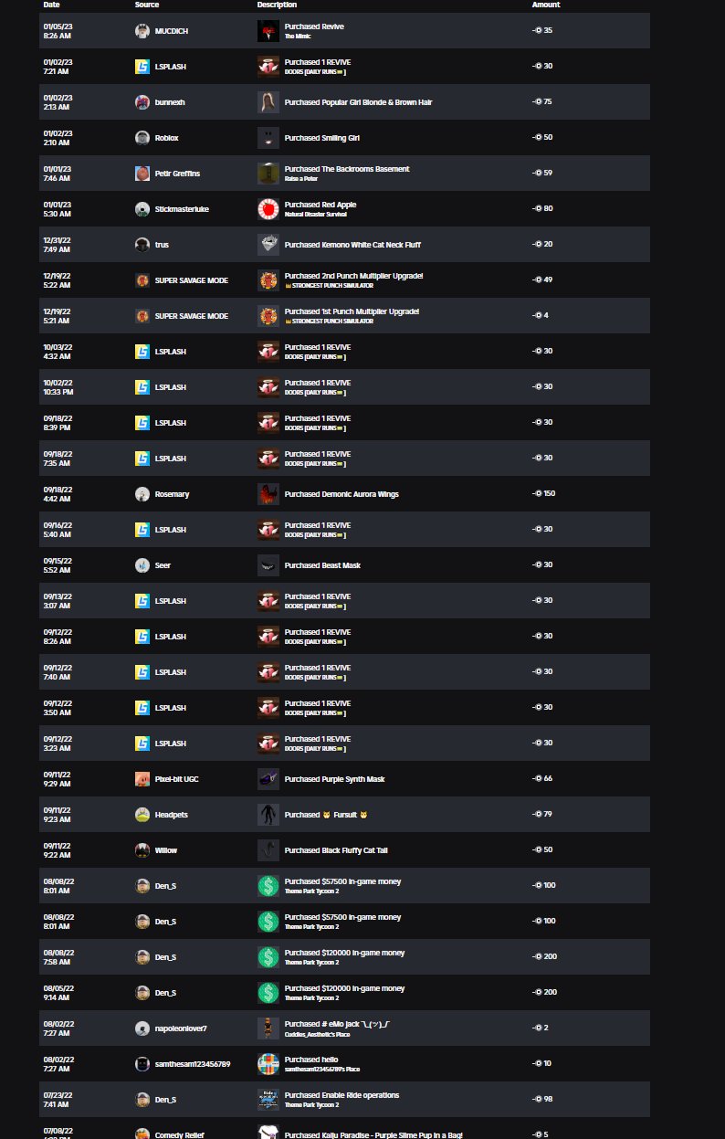Open Headpets creator link
Screen dimensions: 725x1139
coord(172,815)
